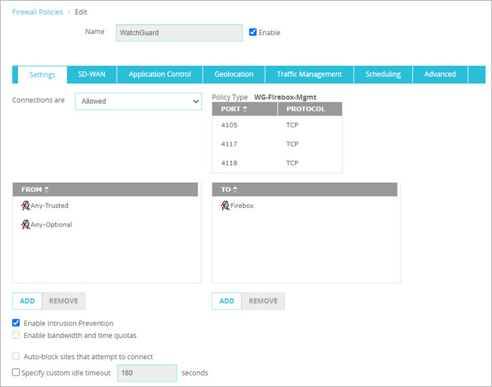The width and height of the screenshot is (492, 387).
Task: Sort the TO list by its header arrow
Action: [235, 189]
